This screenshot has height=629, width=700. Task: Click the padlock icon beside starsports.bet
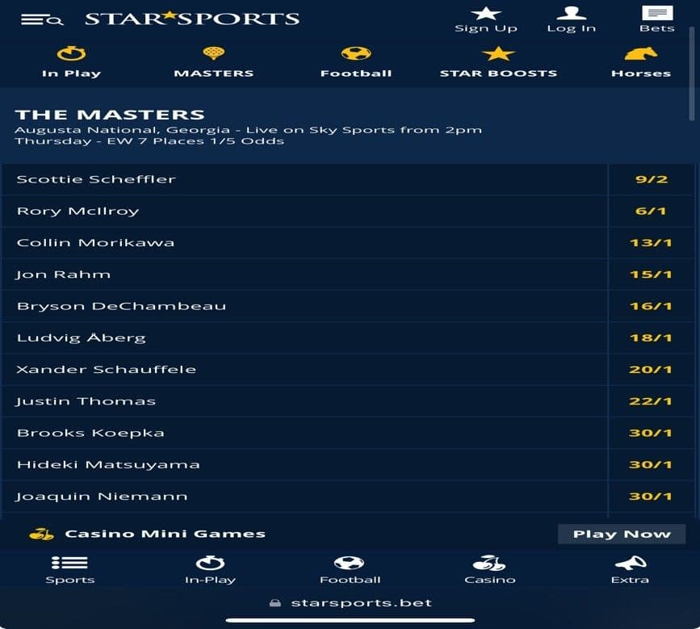click(x=275, y=602)
